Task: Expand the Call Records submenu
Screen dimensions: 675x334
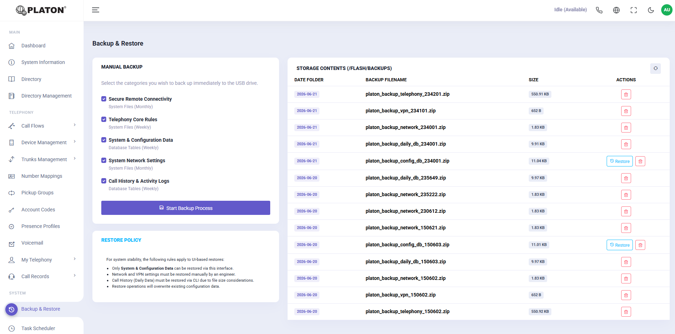Action: click(42, 276)
